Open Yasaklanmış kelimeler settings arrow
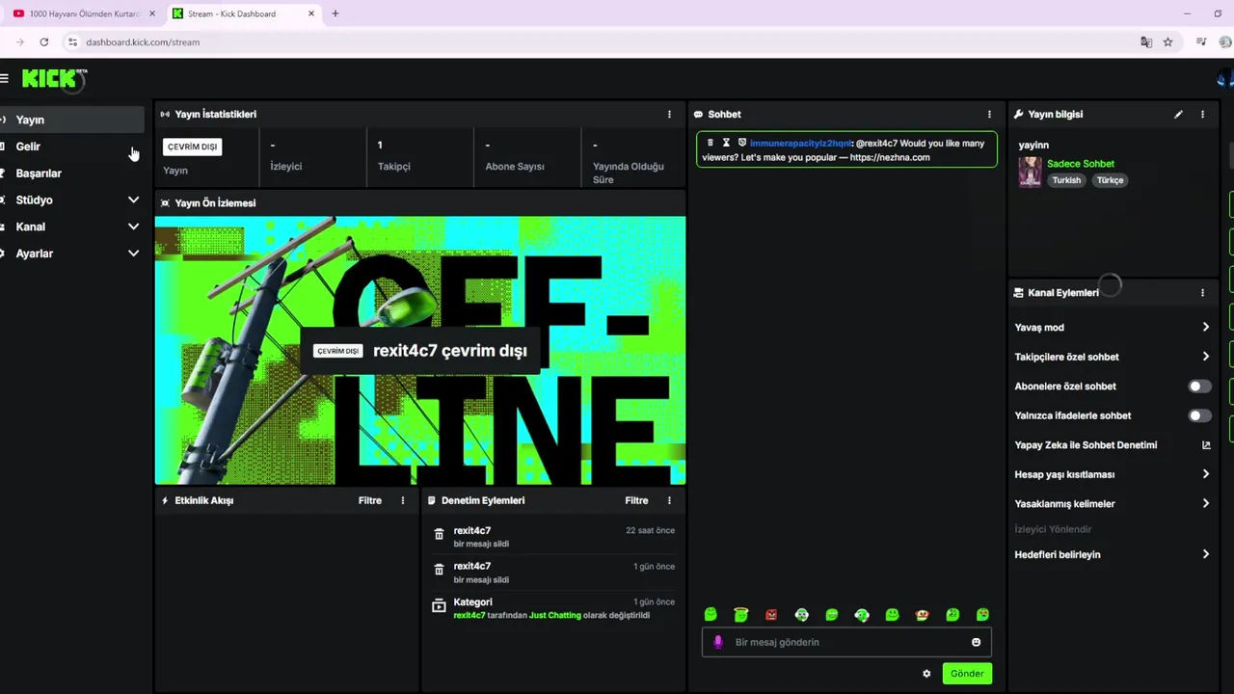 [x=1205, y=504]
